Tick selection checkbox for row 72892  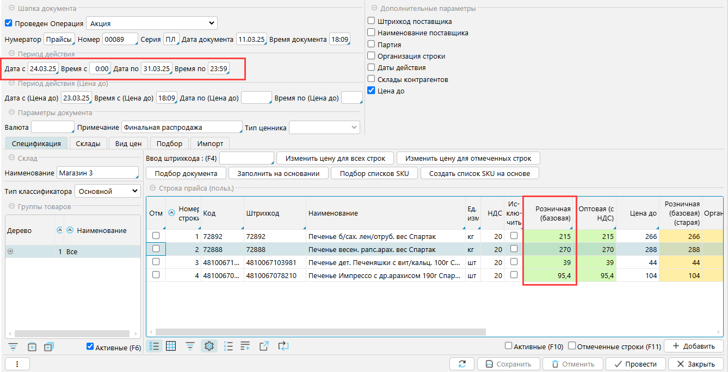pos(156,236)
